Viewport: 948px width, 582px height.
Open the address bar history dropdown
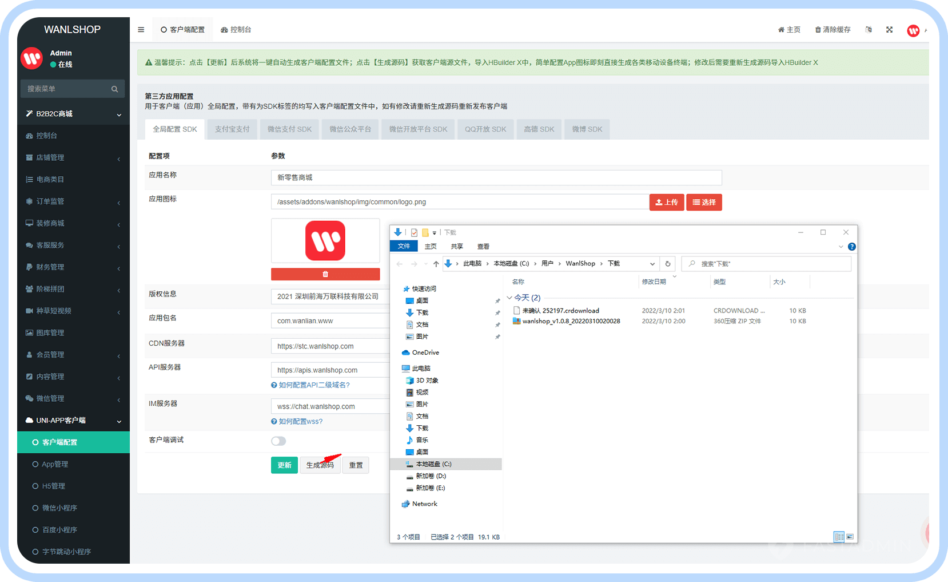[x=652, y=264]
